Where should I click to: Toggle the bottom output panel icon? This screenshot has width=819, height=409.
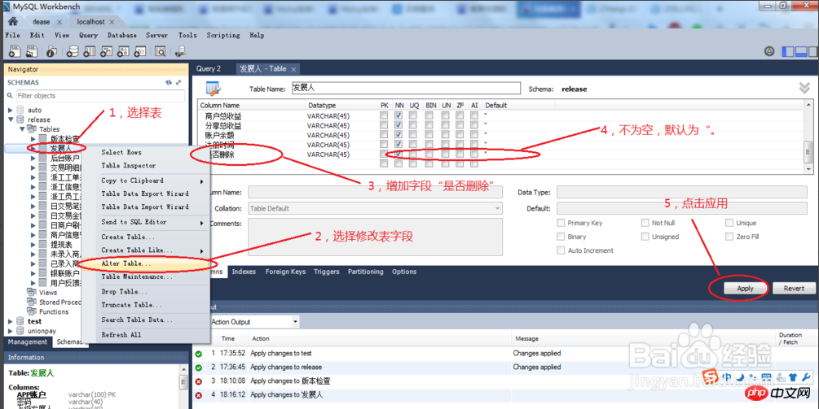pos(801,51)
